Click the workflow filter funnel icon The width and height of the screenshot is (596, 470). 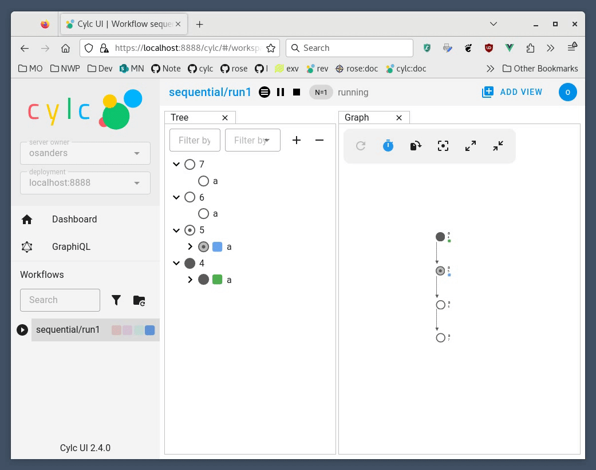click(x=116, y=300)
